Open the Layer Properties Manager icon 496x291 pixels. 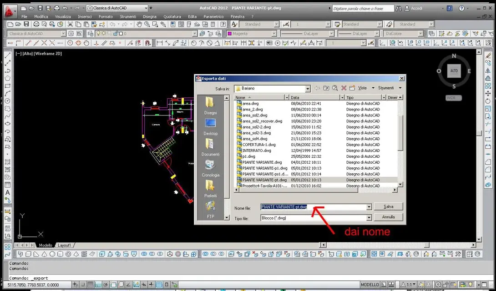pyautogui.click(x=91, y=33)
